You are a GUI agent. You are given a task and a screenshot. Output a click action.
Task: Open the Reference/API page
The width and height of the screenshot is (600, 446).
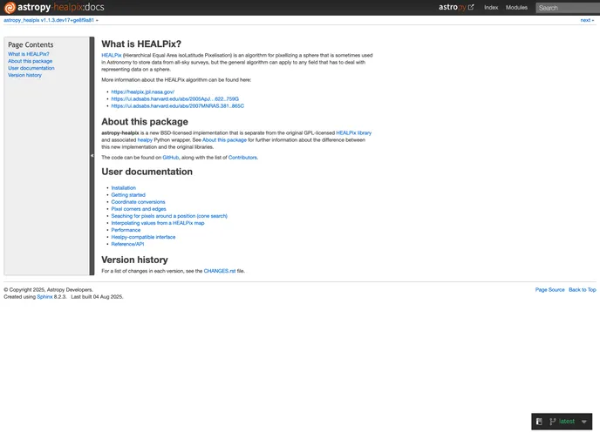click(x=127, y=244)
